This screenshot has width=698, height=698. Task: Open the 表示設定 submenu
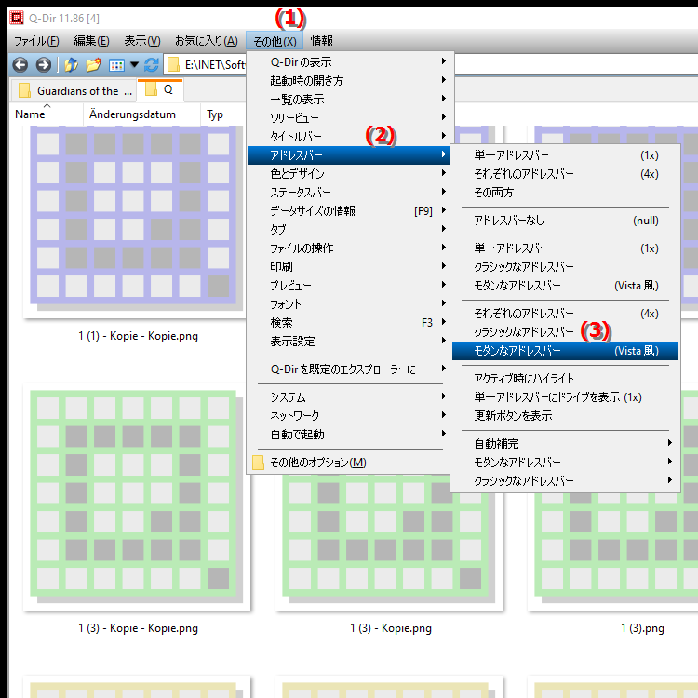coord(349,342)
